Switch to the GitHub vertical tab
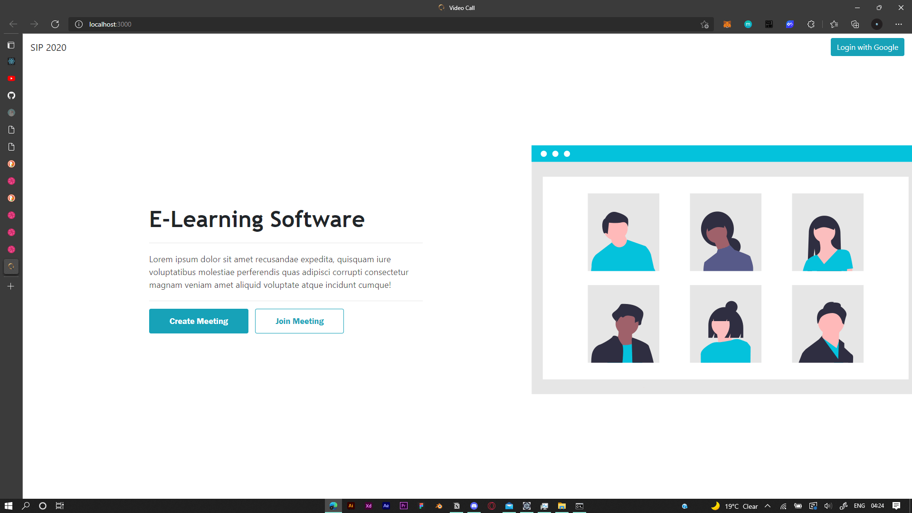912x513 pixels. [11, 95]
